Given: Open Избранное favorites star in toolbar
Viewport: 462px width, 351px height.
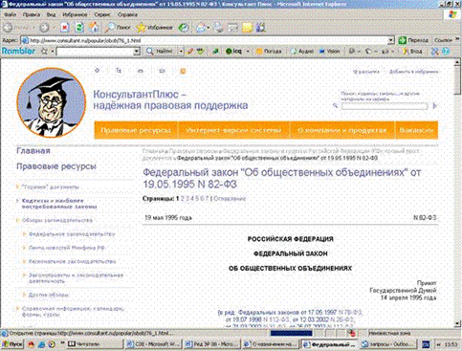Looking at the screenshot, I should coord(155,28).
